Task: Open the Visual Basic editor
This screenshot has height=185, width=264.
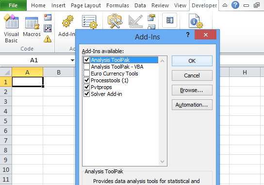Action: pyautogui.click(x=11, y=29)
